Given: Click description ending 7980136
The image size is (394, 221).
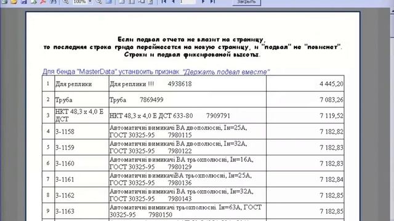Looking at the screenshot, I should coord(187,179).
